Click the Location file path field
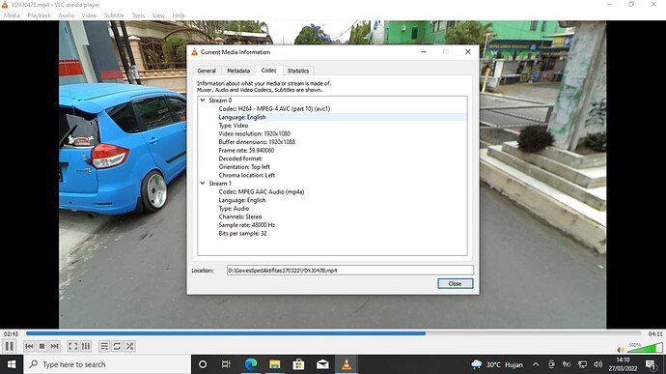The width and height of the screenshot is (666, 374). pos(350,271)
